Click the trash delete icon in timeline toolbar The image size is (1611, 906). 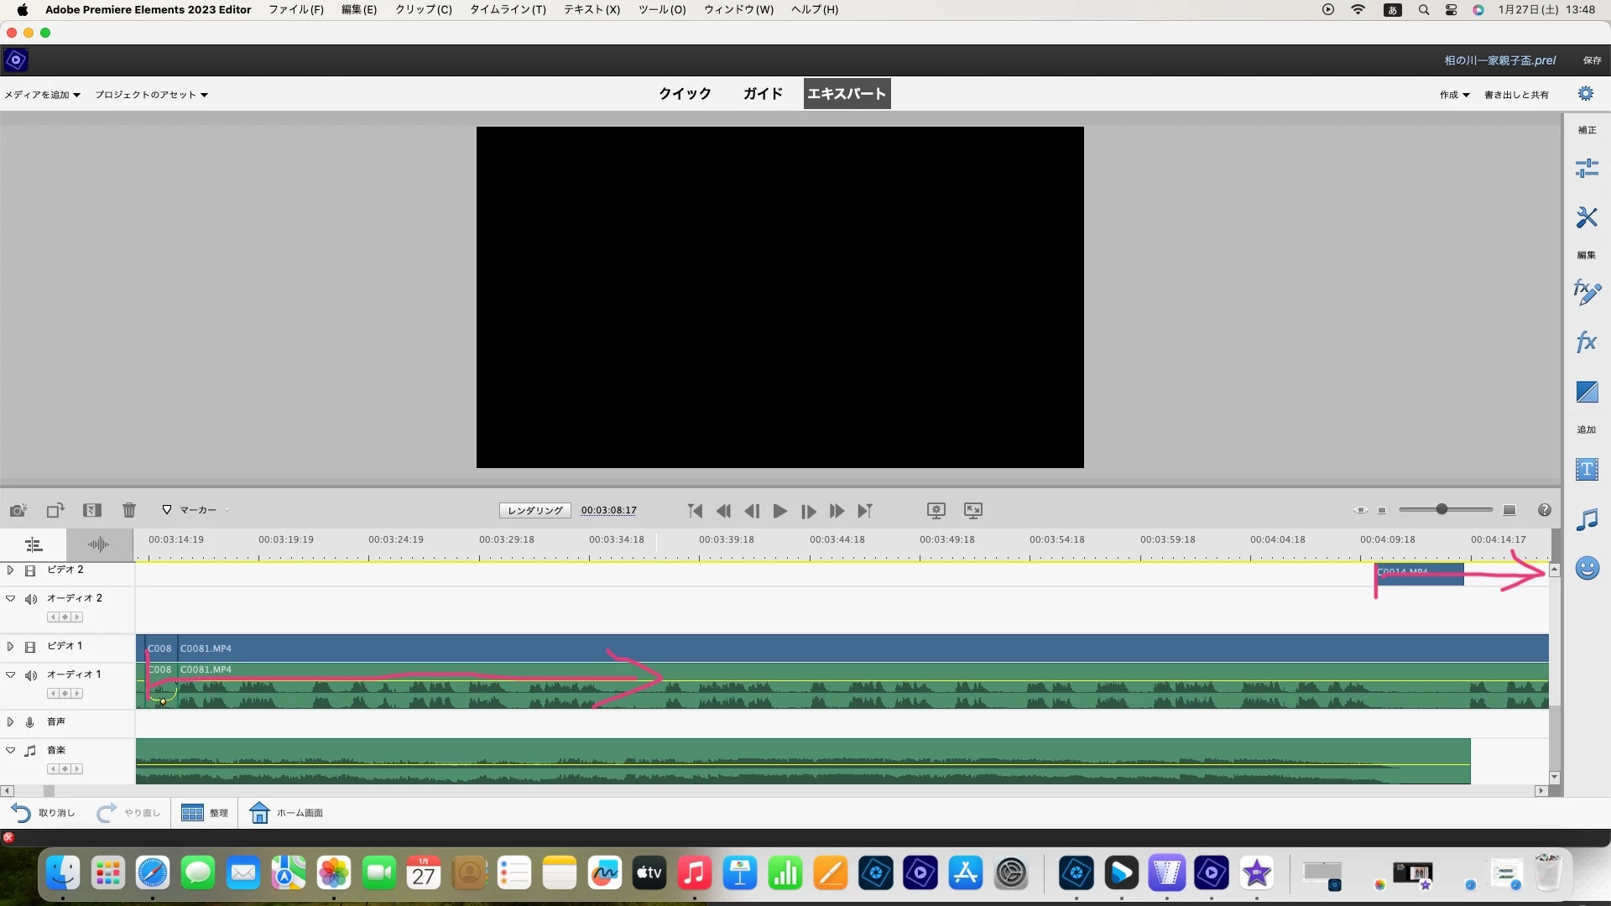click(x=129, y=510)
